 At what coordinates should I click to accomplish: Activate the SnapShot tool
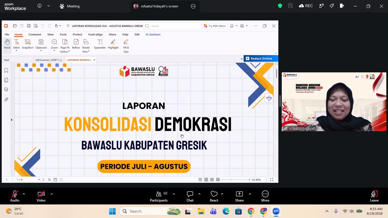(x=28, y=45)
